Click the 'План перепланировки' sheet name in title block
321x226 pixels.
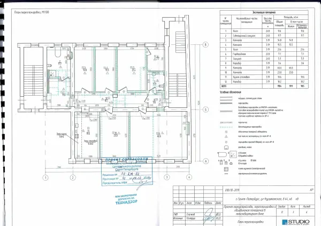click(x=250, y=222)
